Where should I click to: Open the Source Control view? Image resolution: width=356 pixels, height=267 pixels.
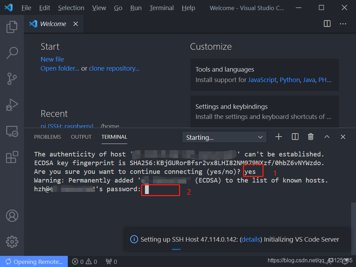pos(12,79)
